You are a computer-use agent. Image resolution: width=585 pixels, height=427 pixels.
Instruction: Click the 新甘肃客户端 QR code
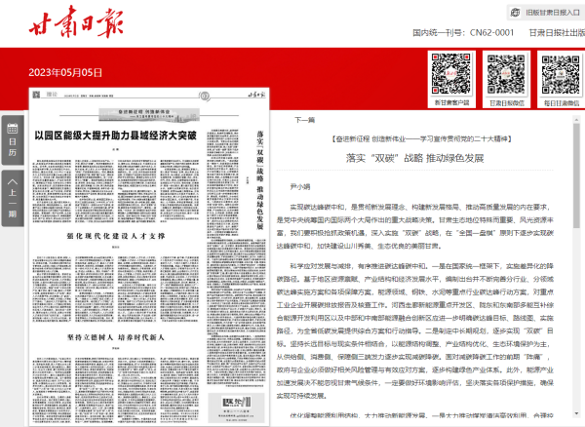[x=451, y=74]
